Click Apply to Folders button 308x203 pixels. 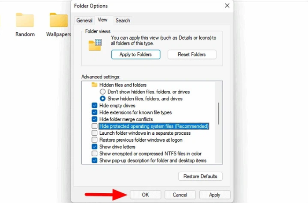coord(136,55)
